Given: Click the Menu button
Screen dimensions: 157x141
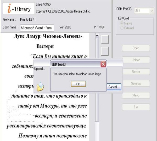Looking at the screenshot, I should pos(136,95).
